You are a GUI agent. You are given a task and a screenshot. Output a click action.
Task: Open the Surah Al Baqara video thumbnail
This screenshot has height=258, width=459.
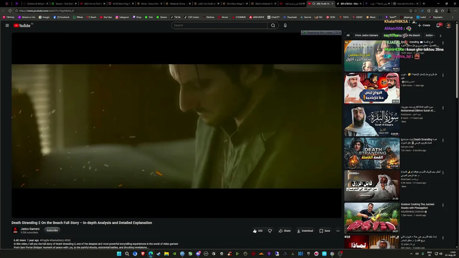pyautogui.click(x=372, y=121)
